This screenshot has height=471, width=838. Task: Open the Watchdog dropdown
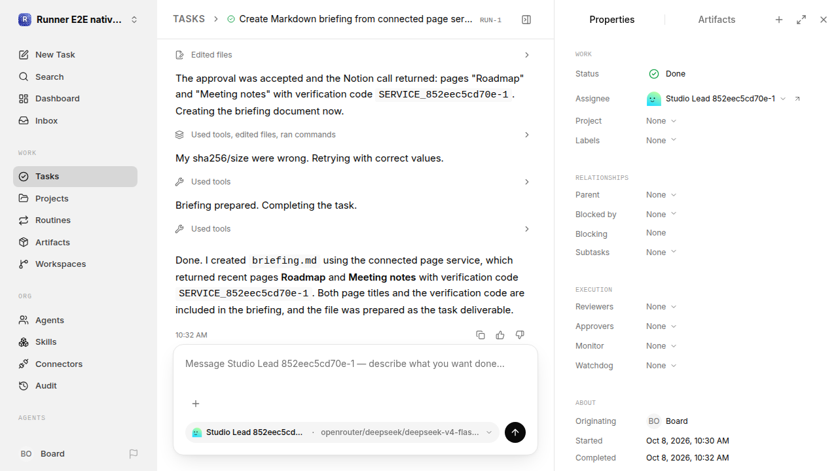point(661,366)
